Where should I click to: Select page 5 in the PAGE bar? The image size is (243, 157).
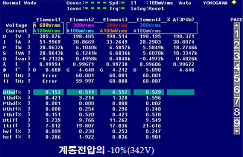point(237,79)
